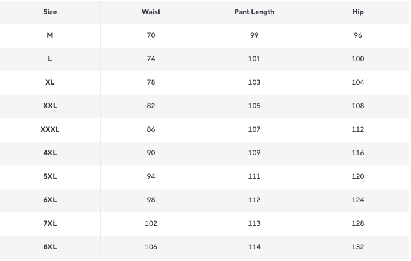Select the XXL size row label
Image resolution: width=411 pixels, height=261 pixels.
(50, 106)
